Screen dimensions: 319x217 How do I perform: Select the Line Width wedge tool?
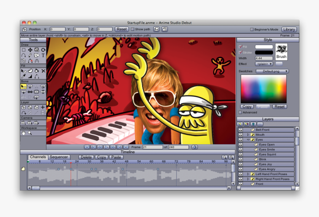pos(30,77)
